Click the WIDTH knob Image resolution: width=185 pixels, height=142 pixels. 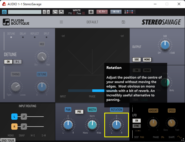tap(92, 125)
